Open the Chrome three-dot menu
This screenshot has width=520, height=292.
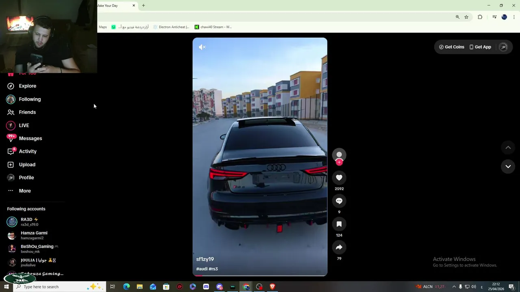[x=514, y=17]
